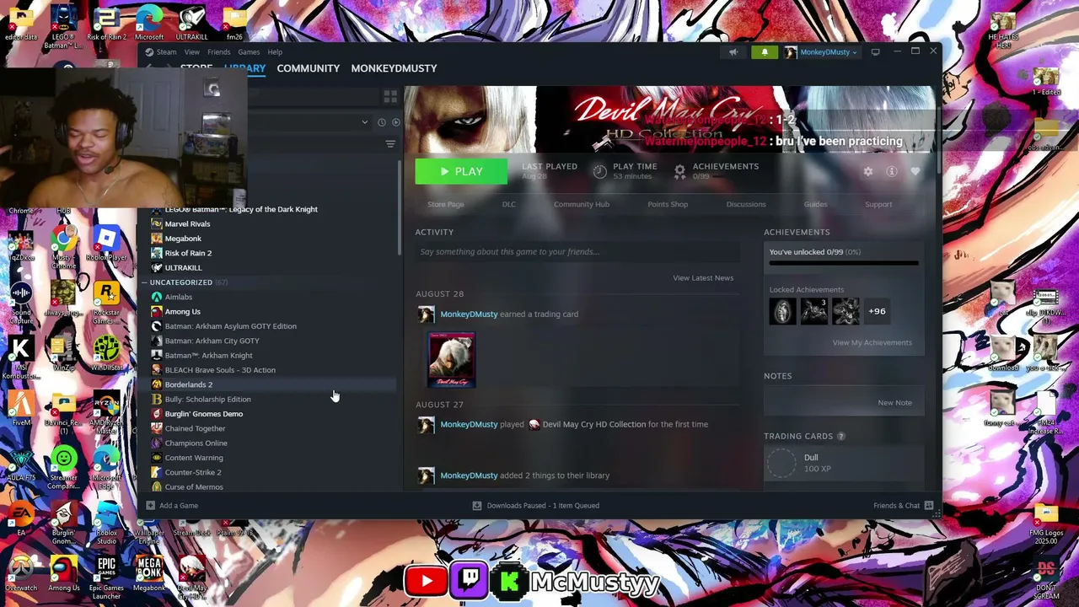The height and width of the screenshot is (607, 1079).
Task: Click the ready-to-play filter icon
Action: (395, 122)
